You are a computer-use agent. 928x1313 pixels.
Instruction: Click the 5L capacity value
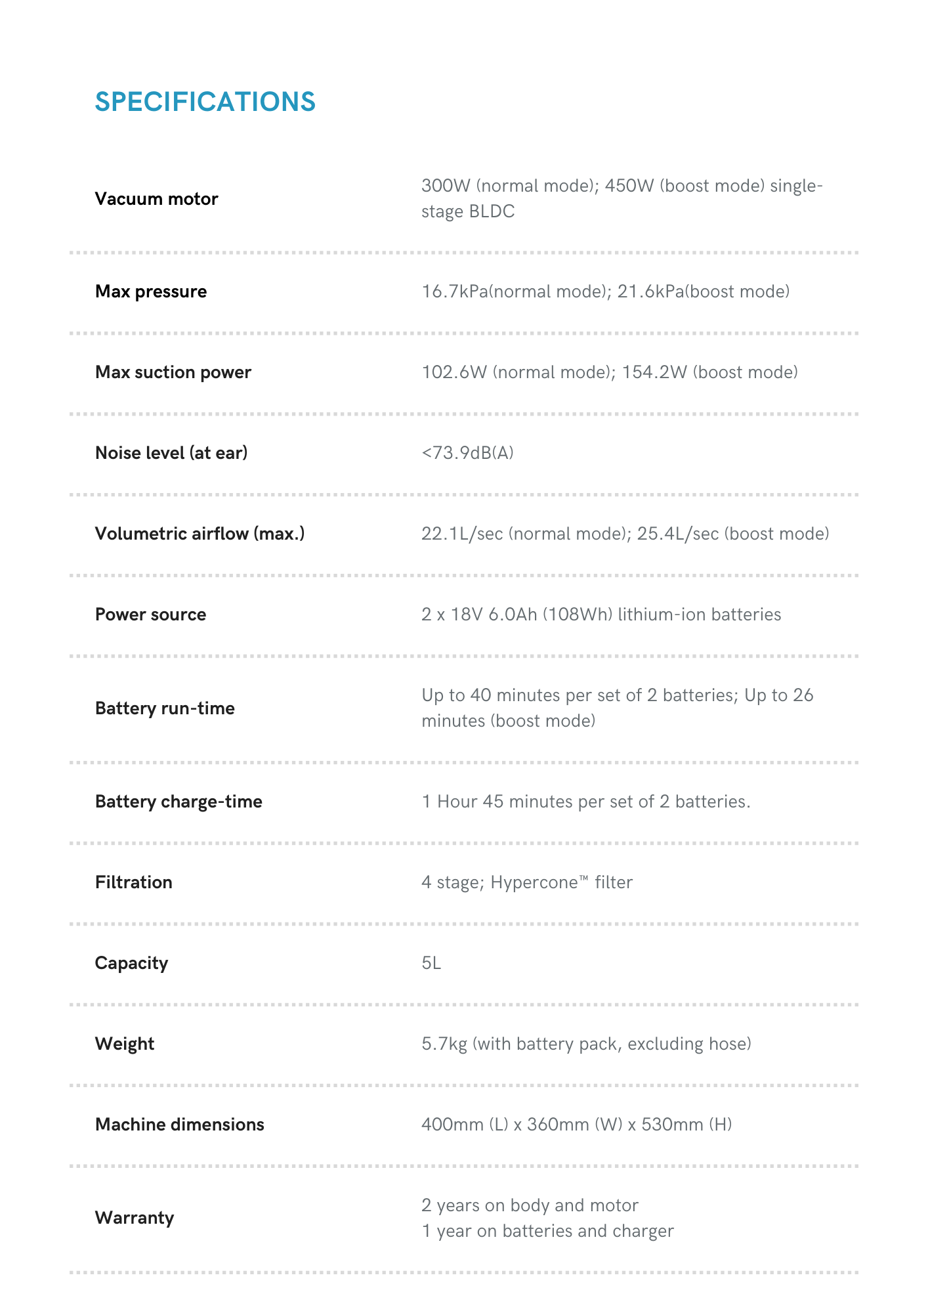pyautogui.click(x=431, y=963)
